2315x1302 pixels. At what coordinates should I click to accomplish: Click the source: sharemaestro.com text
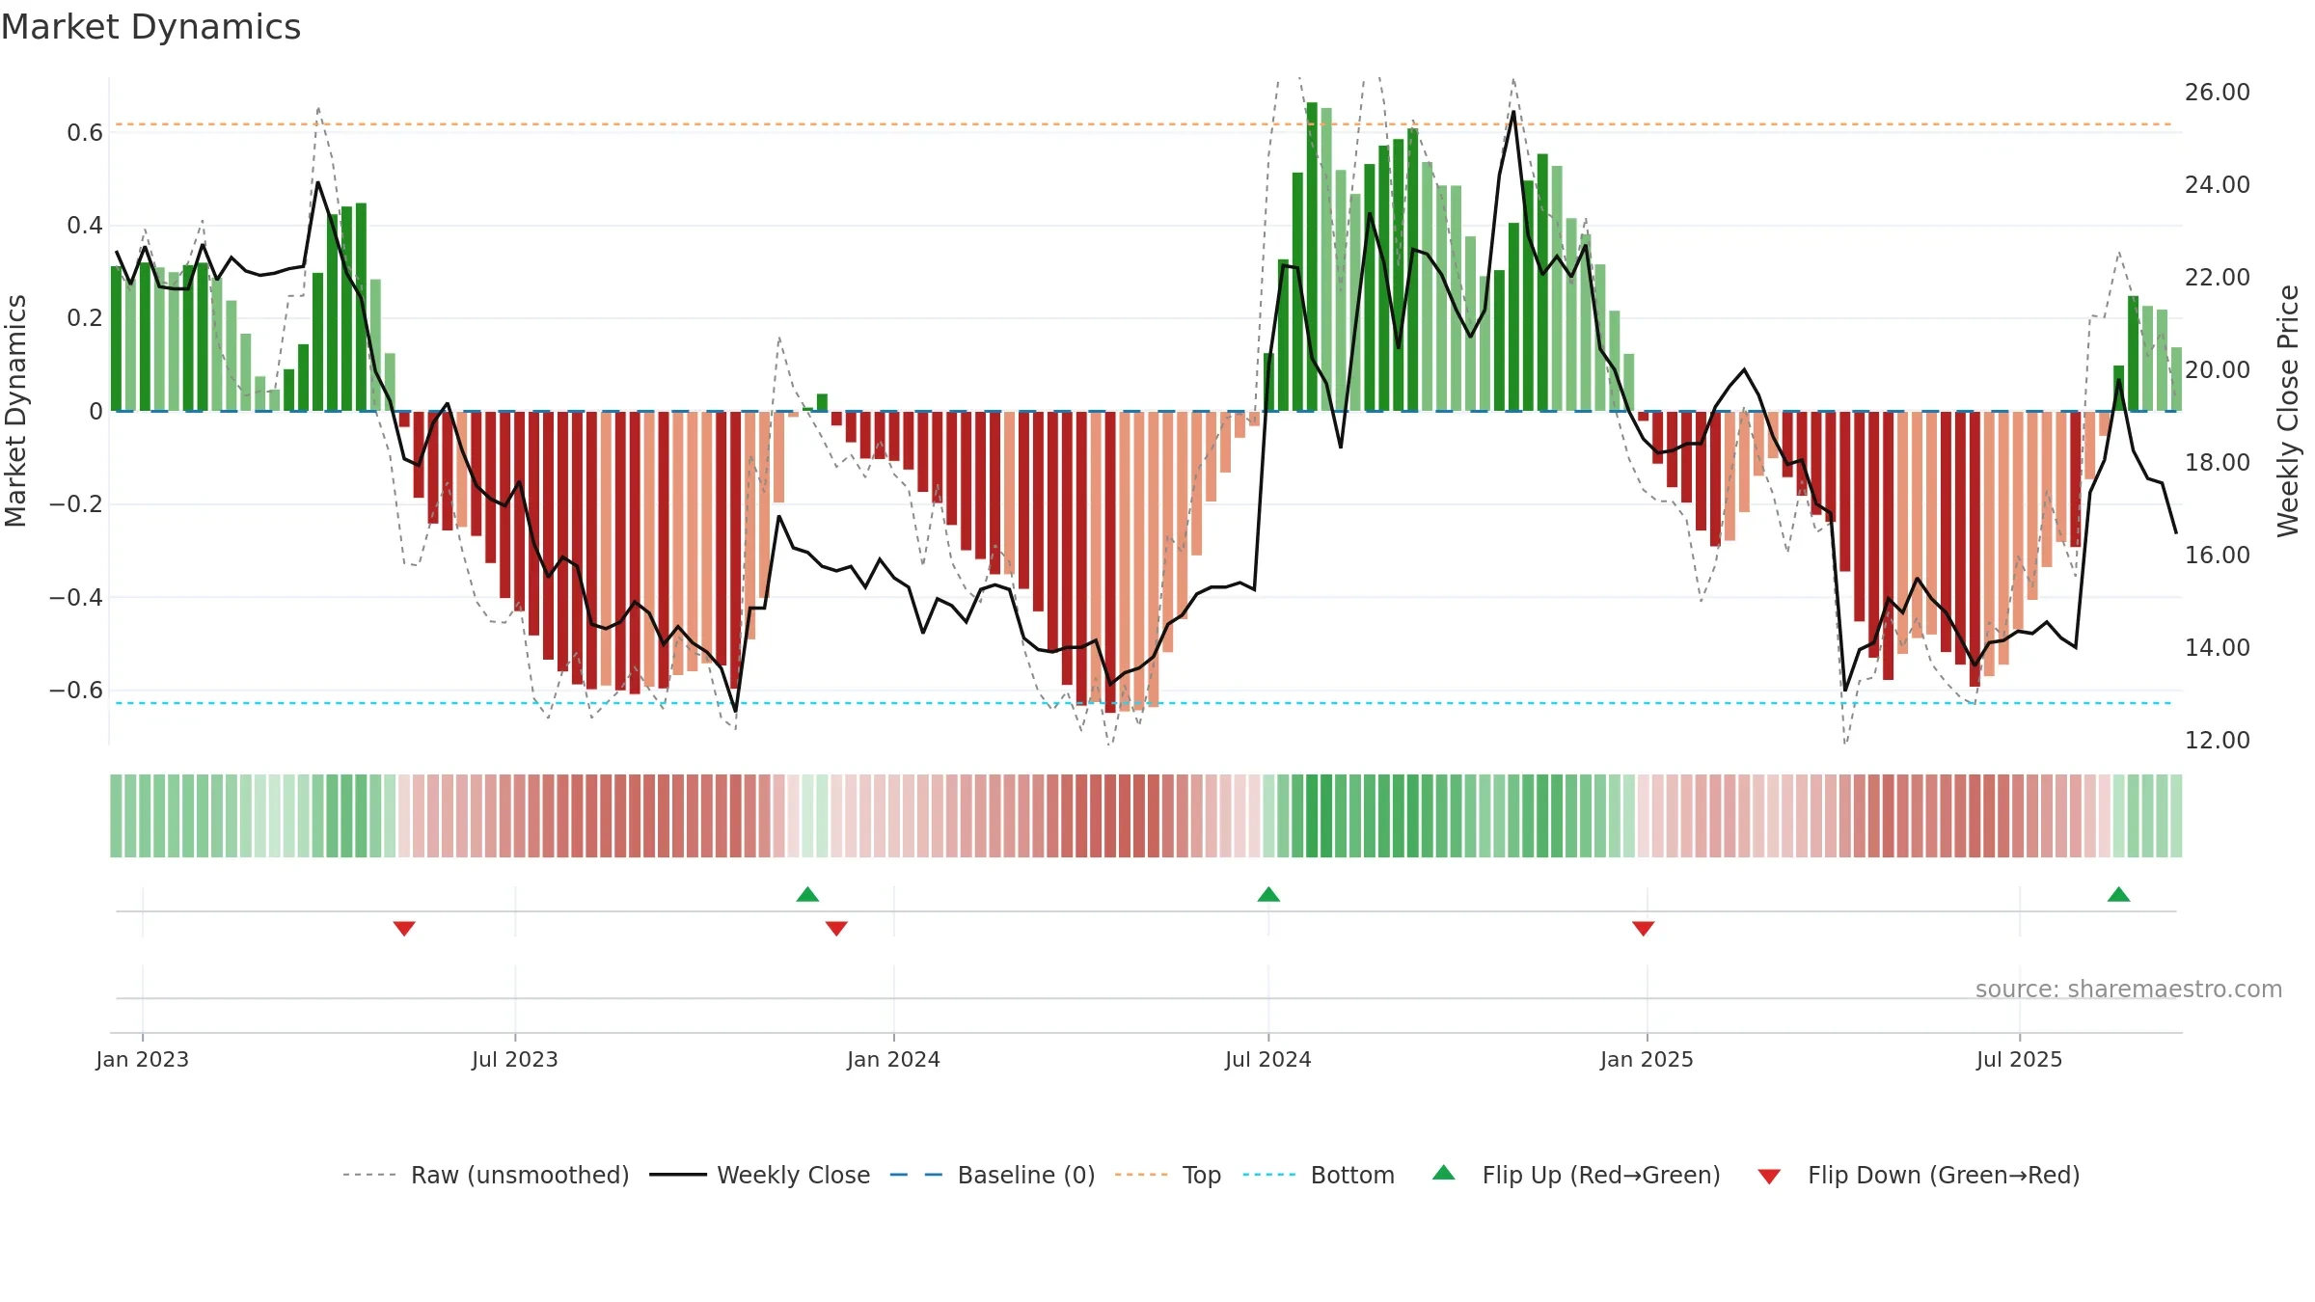[x=2129, y=990]
